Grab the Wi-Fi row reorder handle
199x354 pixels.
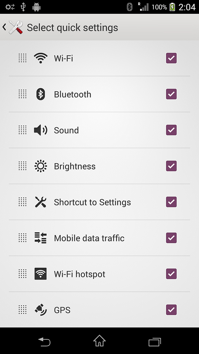point(22,58)
